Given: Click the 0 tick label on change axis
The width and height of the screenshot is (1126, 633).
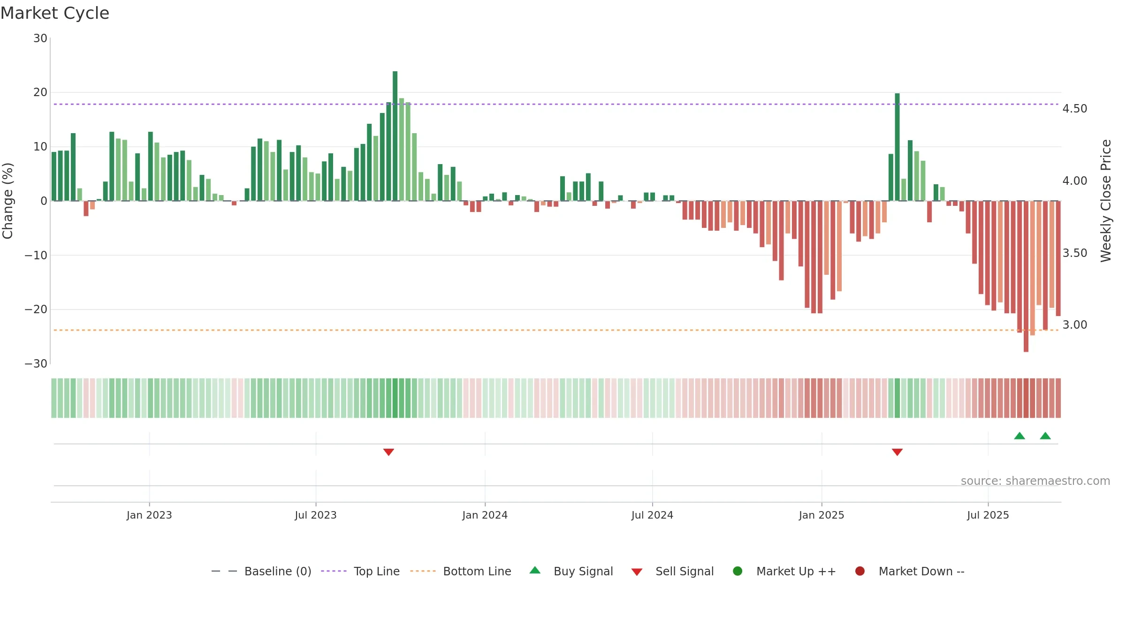Looking at the screenshot, I should (x=44, y=201).
